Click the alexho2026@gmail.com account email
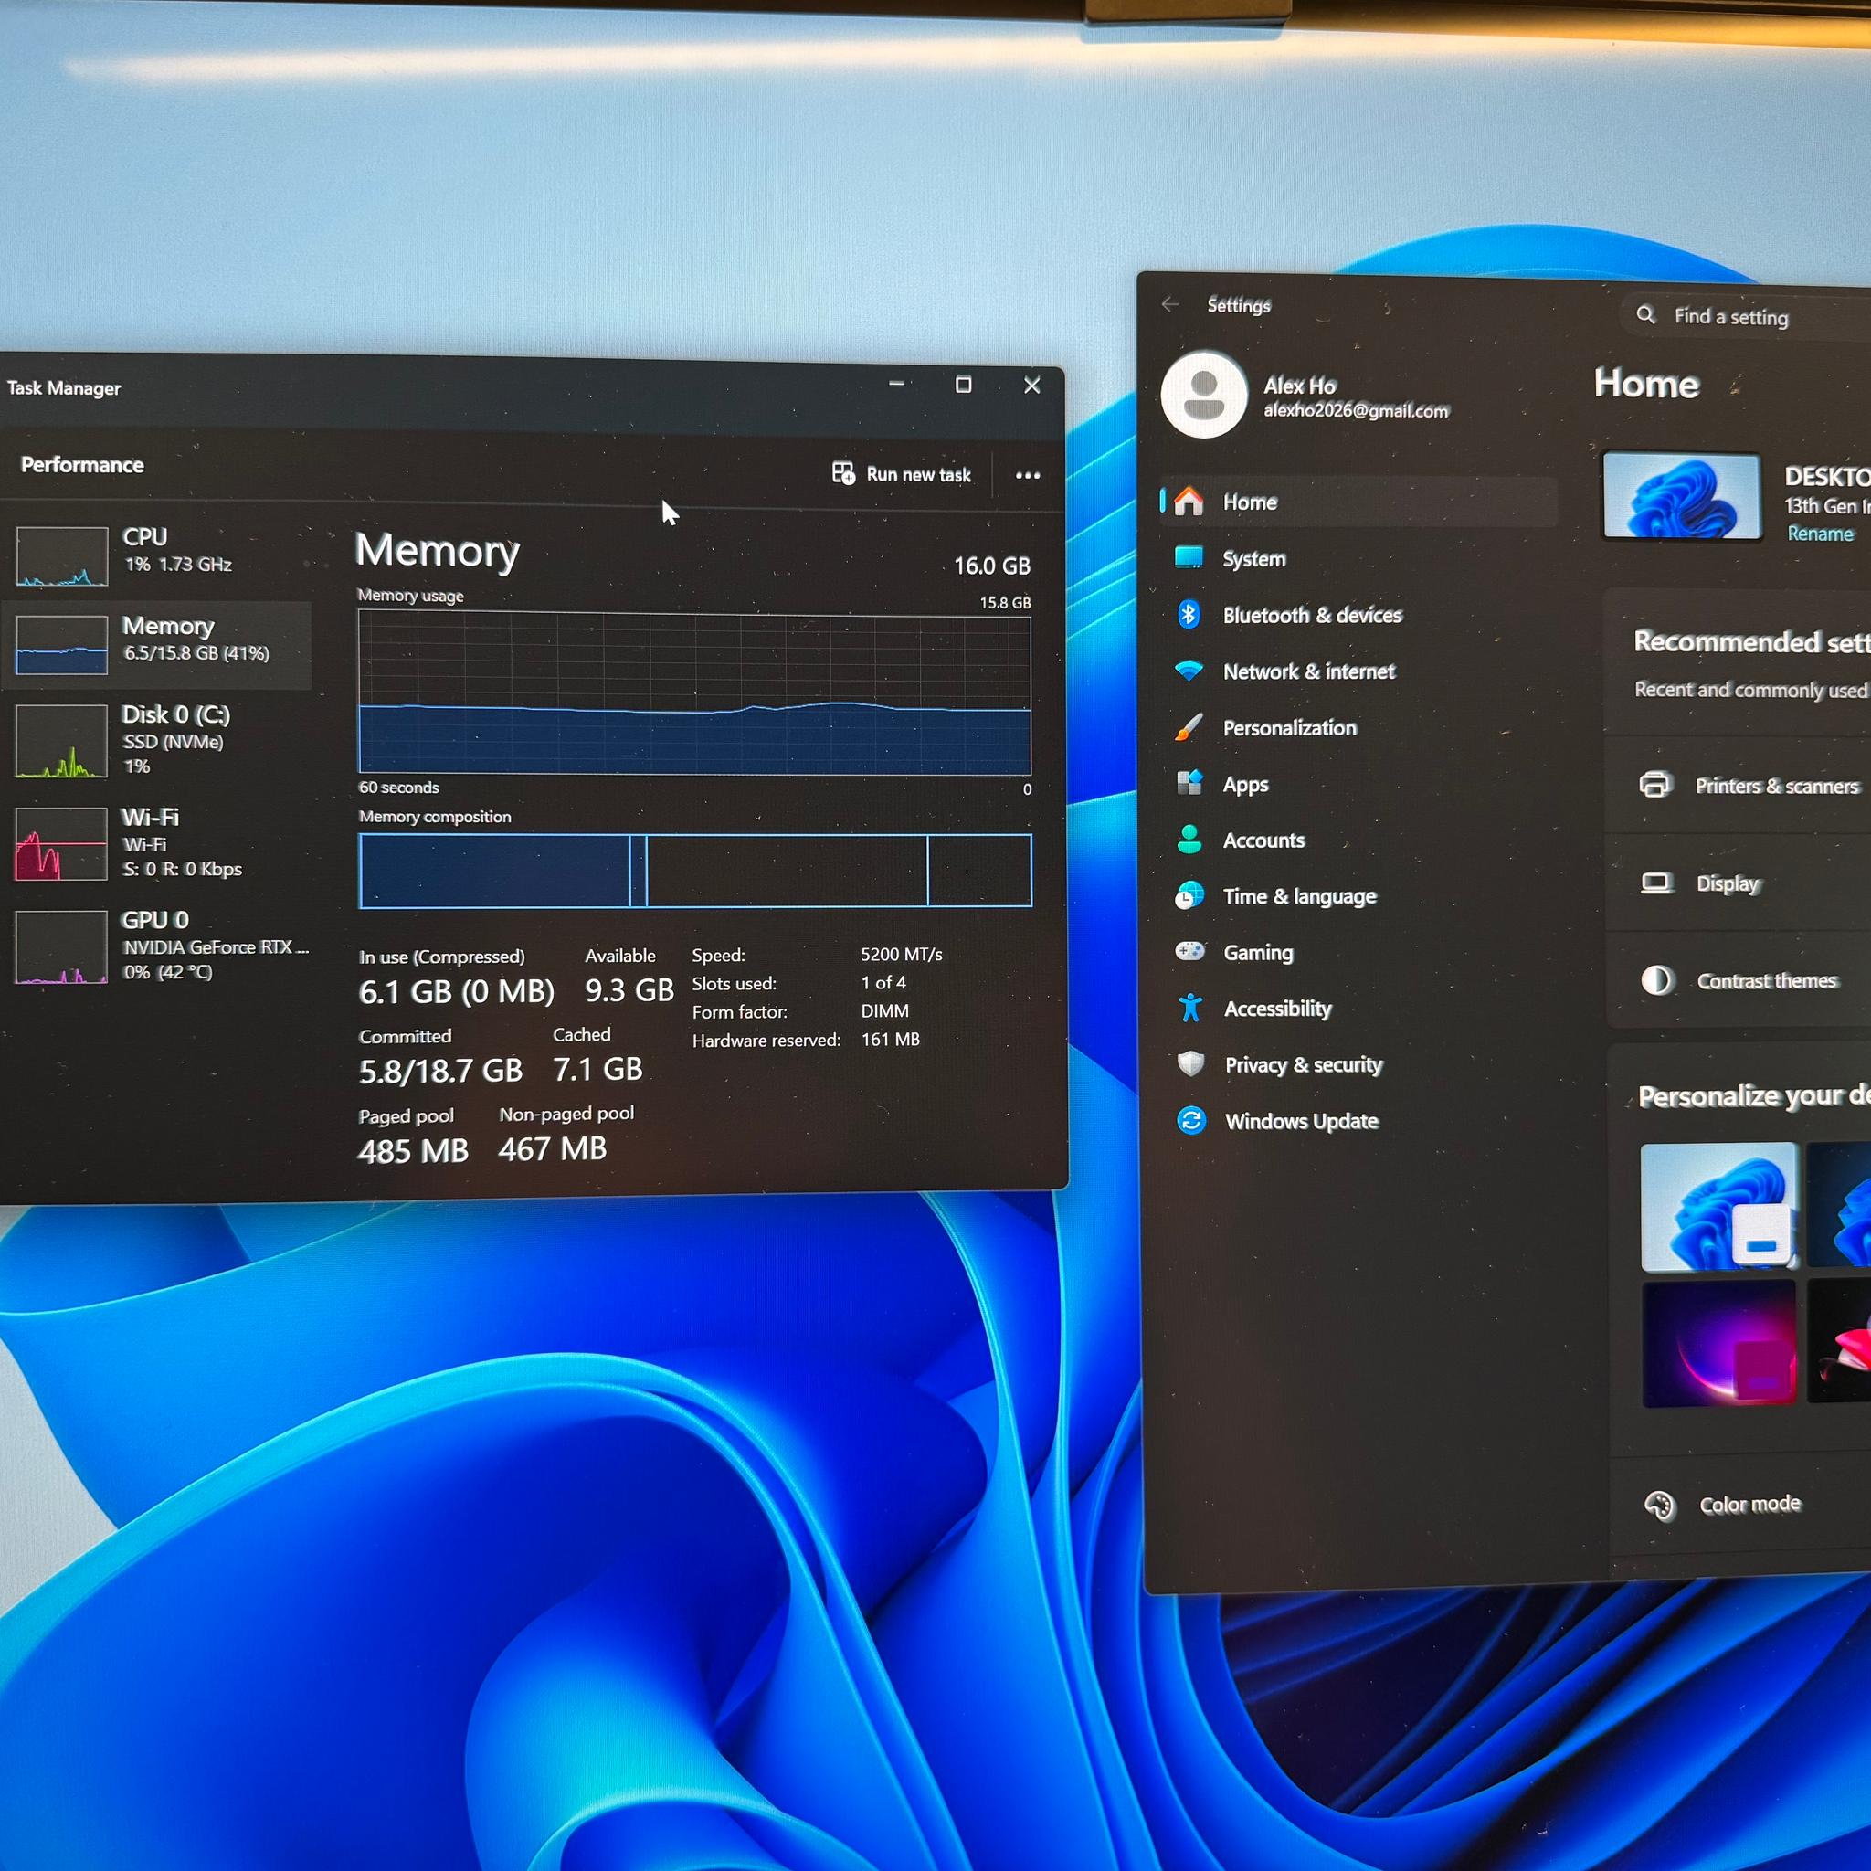 pos(1356,410)
